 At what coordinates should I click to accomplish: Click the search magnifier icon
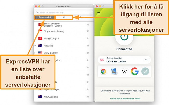coord(37,12)
